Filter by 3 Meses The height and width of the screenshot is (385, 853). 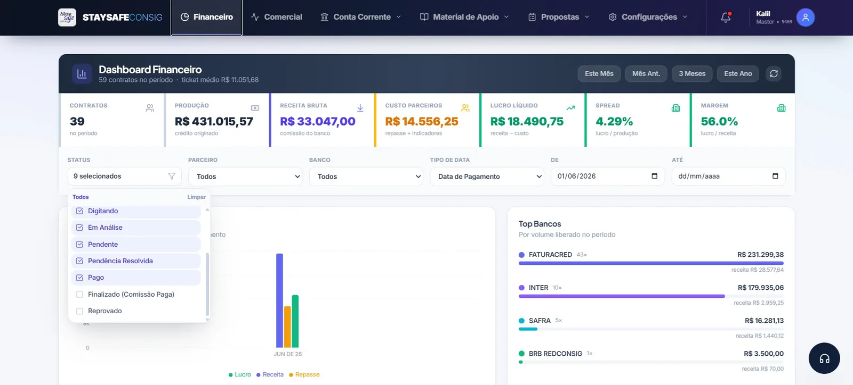click(692, 73)
